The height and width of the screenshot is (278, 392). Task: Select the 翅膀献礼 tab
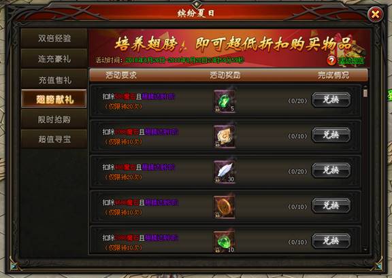coord(54,99)
